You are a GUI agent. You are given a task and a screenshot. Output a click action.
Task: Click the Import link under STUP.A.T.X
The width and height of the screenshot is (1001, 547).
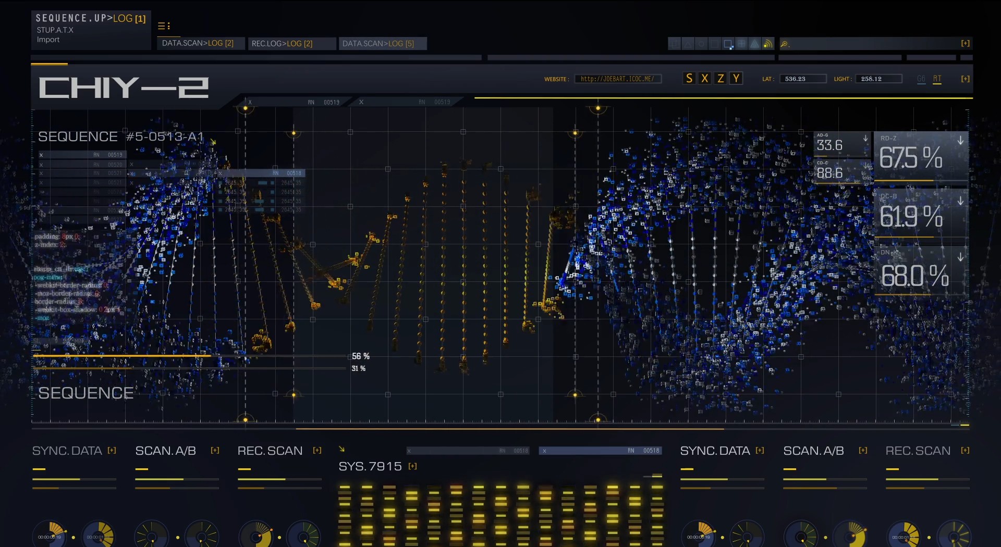(x=48, y=40)
